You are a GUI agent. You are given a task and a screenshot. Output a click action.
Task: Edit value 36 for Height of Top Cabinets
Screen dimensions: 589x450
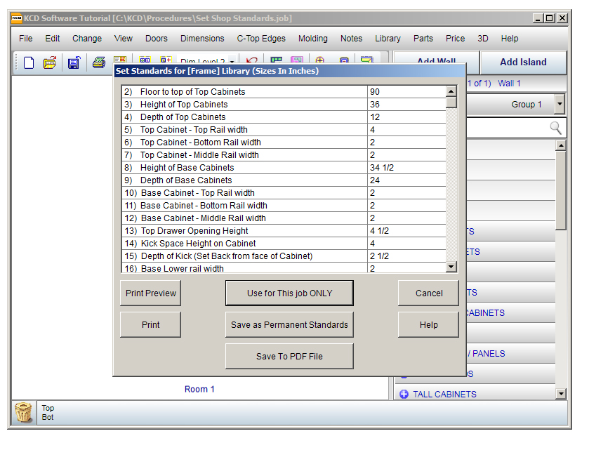[406, 104]
